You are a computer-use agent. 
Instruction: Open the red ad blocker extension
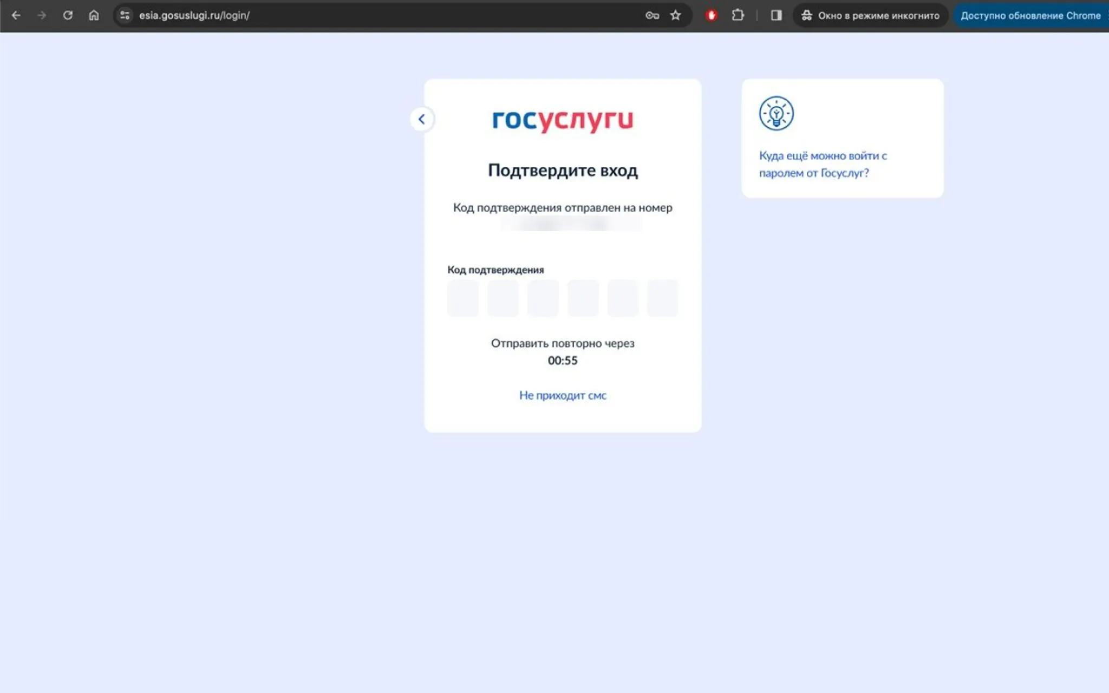(712, 15)
